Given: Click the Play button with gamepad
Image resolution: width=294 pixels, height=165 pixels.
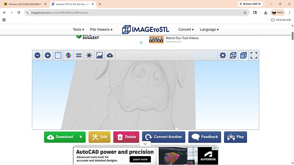Looking at the screenshot, I should (x=236, y=137).
